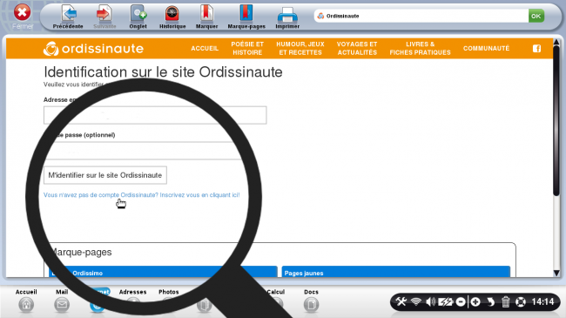Zoom out with the minus tray icon
566x318 pixels.
point(461,301)
